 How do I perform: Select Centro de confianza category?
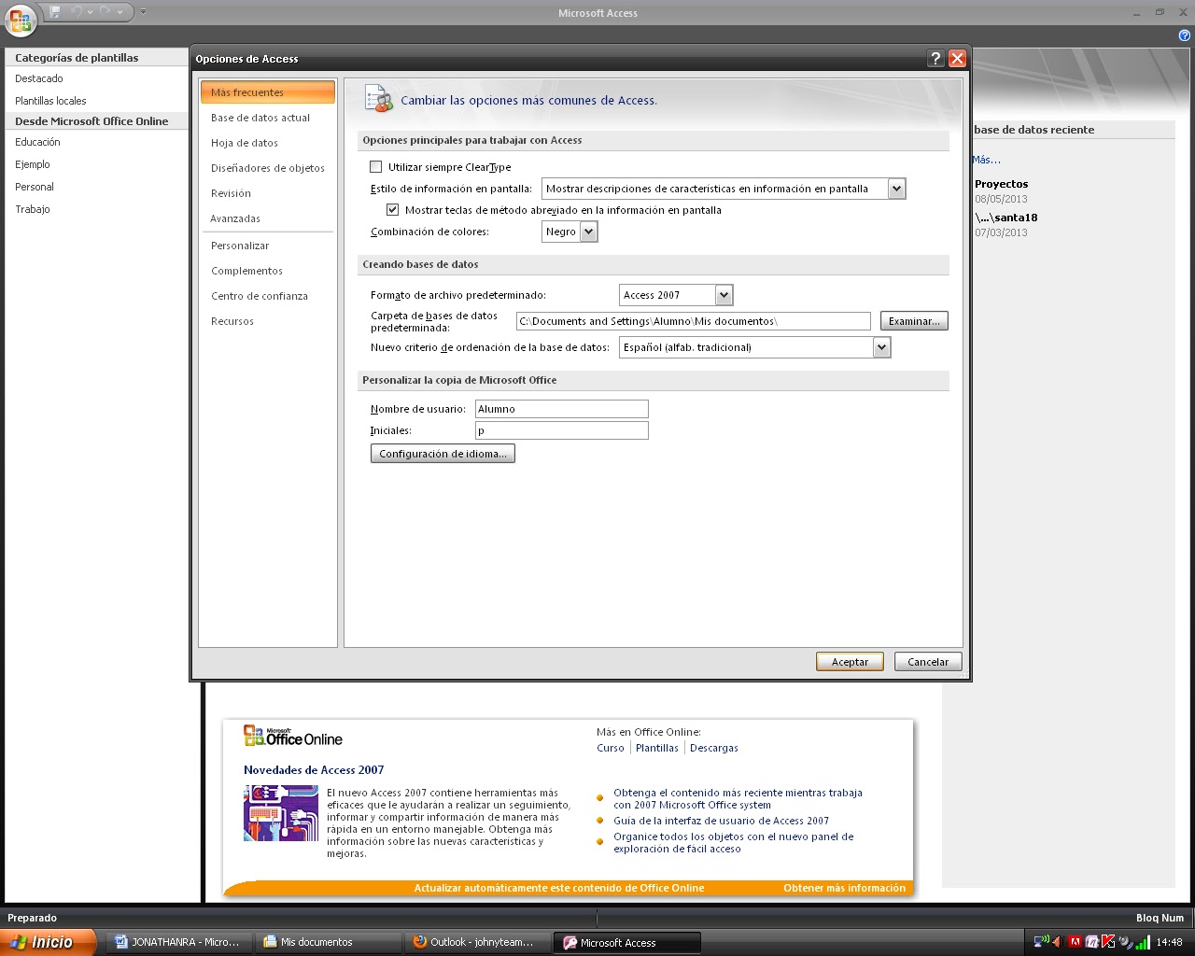click(268, 296)
